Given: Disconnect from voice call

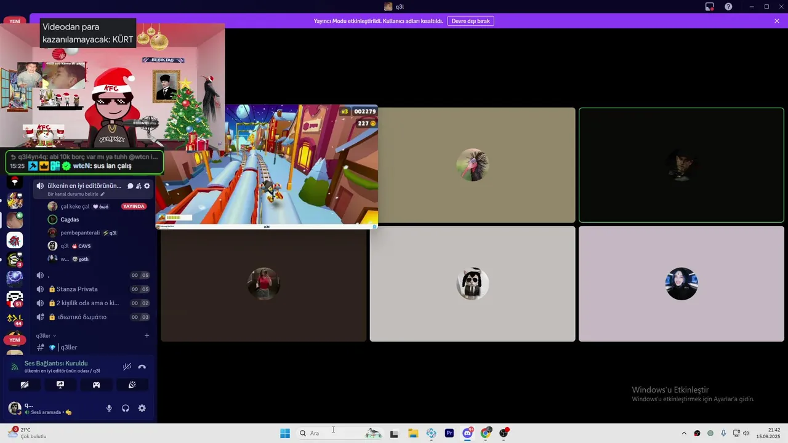Looking at the screenshot, I should point(142,367).
